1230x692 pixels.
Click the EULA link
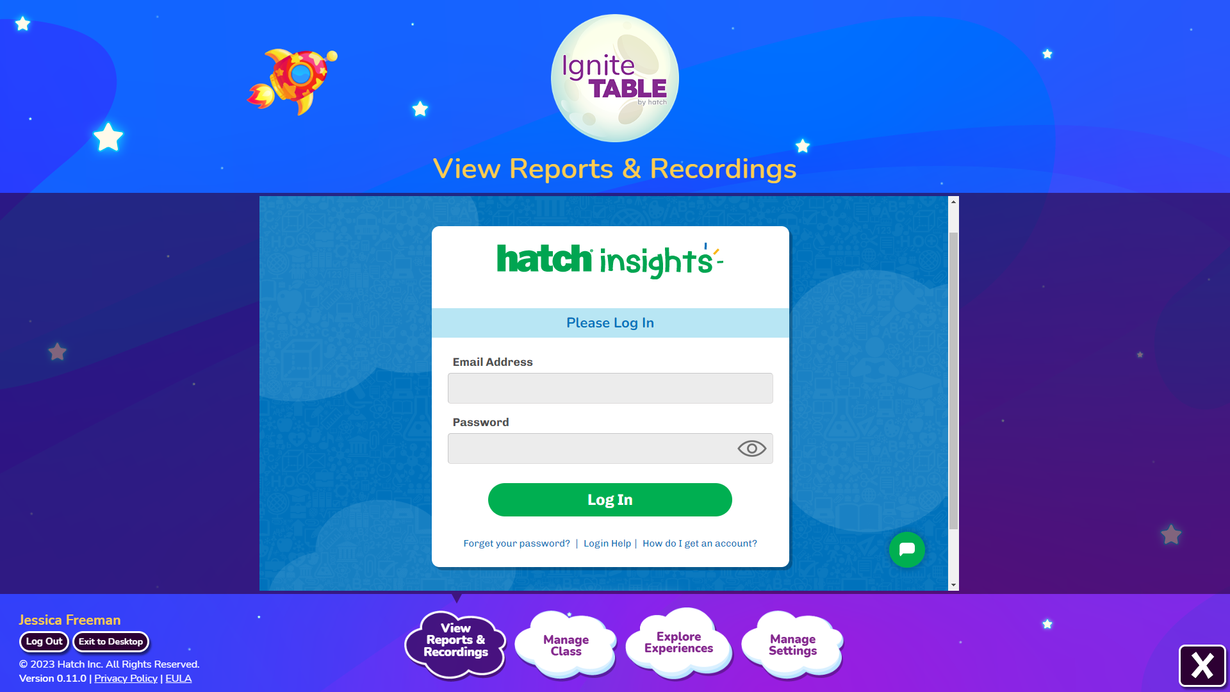click(x=178, y=678)
